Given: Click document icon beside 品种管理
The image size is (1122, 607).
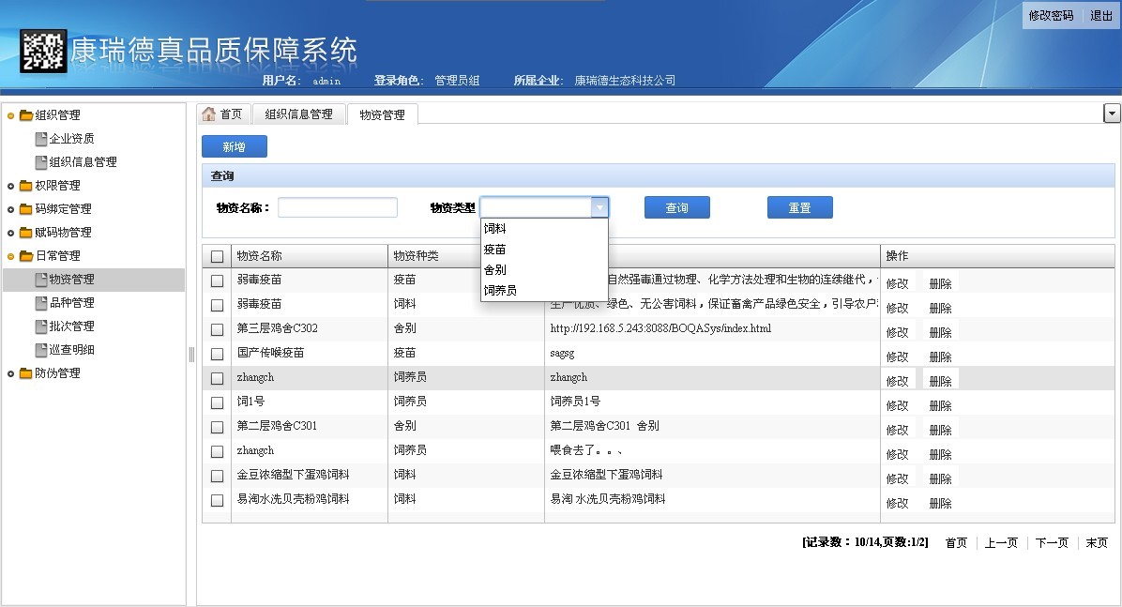Looking at the screenshot, I should click(41, 304).
